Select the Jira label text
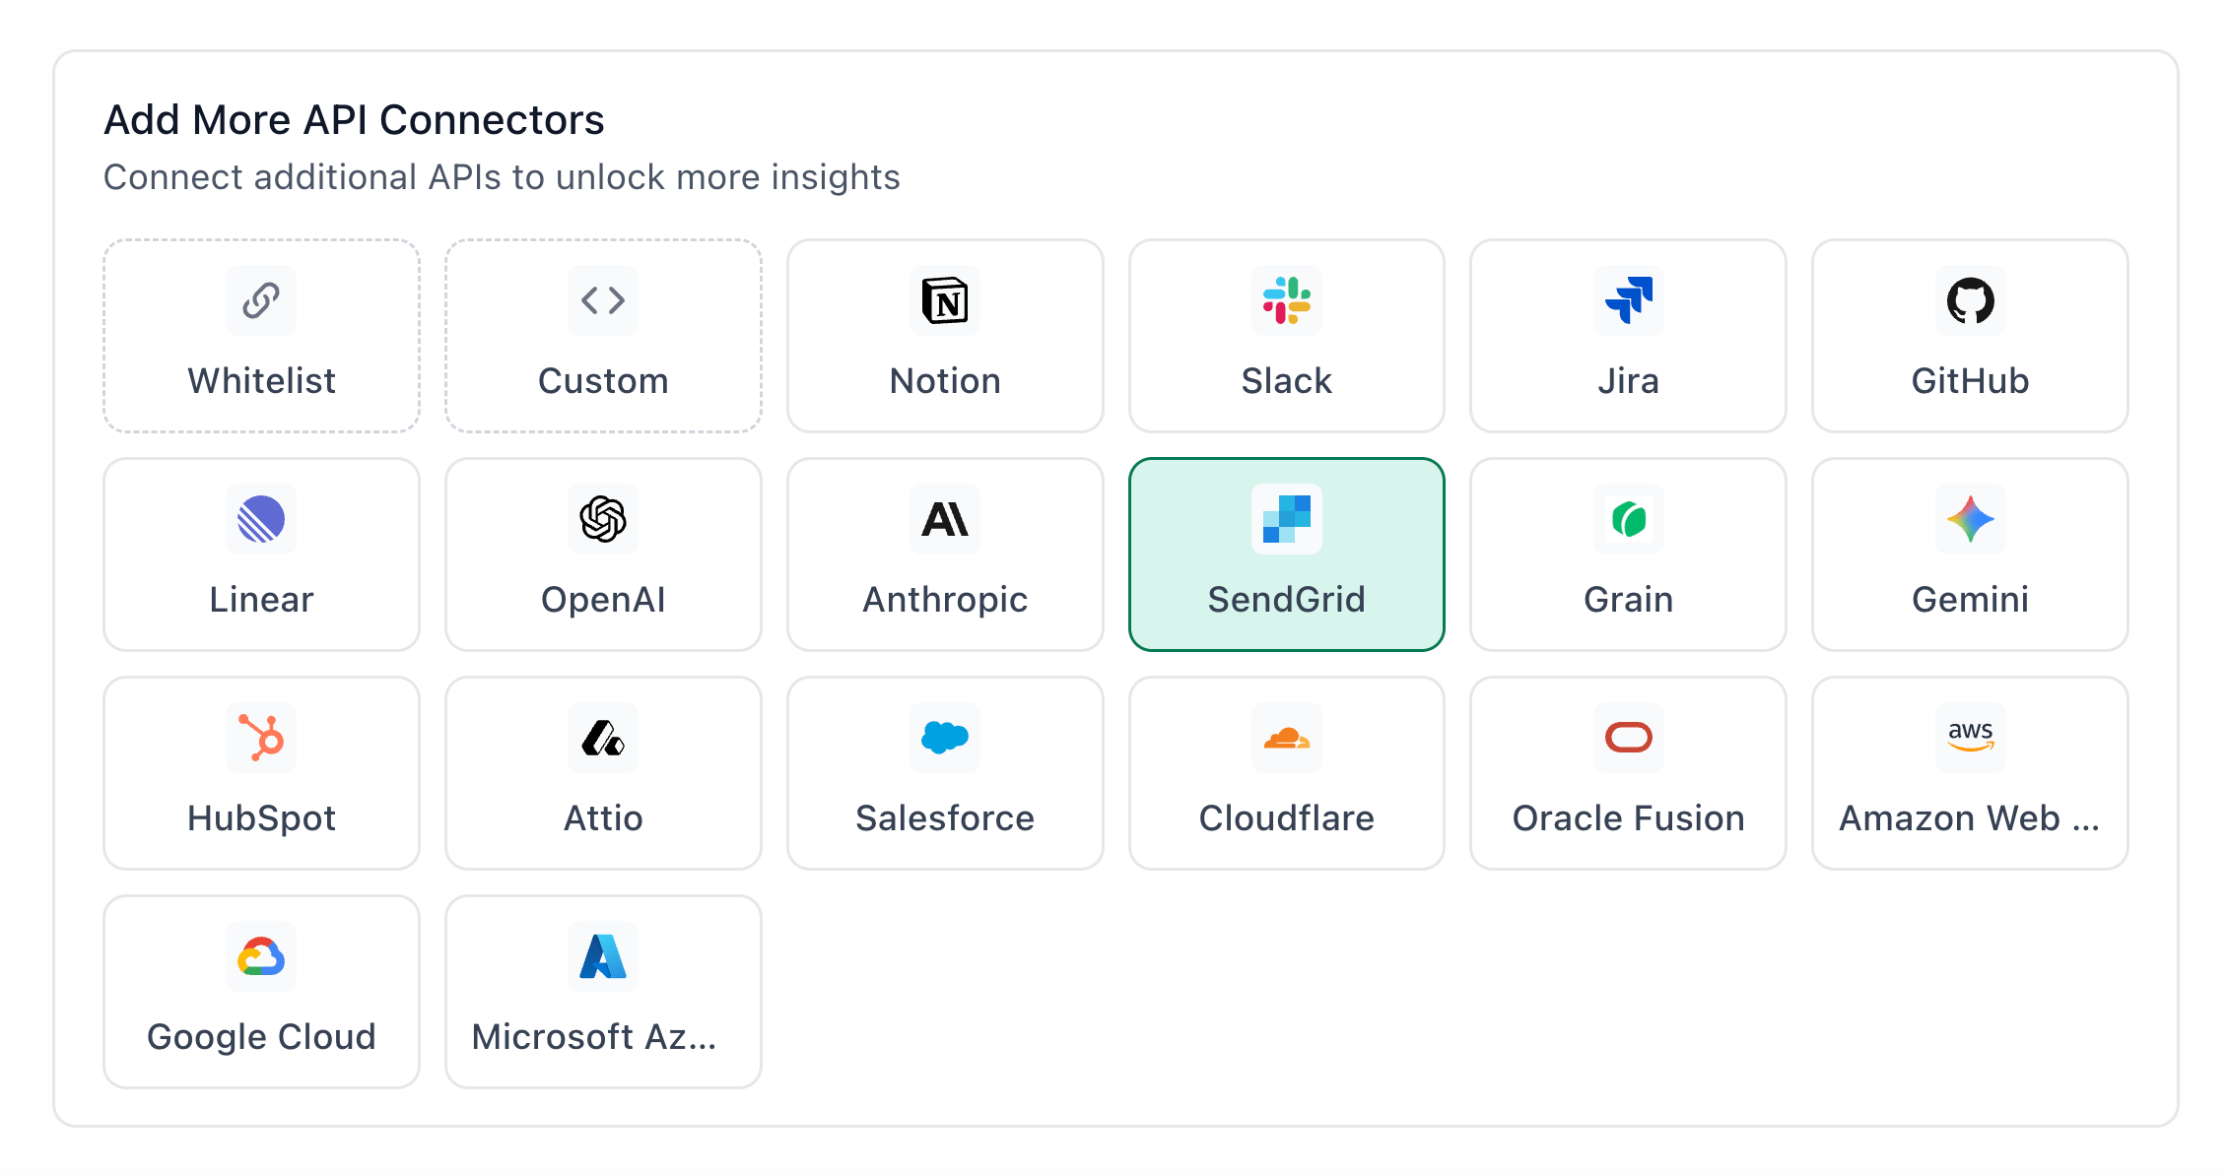 [x=1629, y=381]
